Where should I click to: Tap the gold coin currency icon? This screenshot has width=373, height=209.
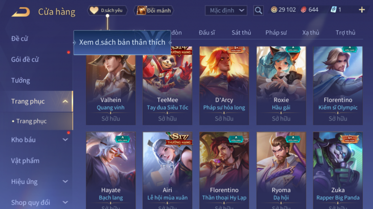[274, 10]
